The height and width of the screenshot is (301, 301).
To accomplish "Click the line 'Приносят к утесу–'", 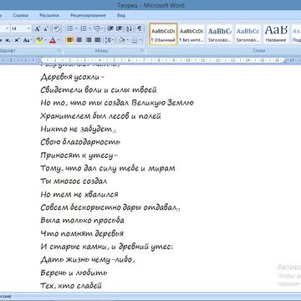I will click(79, 156).
